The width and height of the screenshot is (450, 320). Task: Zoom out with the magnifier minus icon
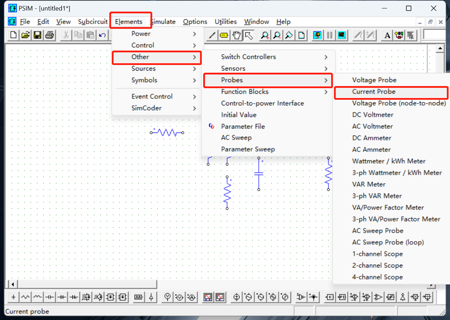(277, 35)
